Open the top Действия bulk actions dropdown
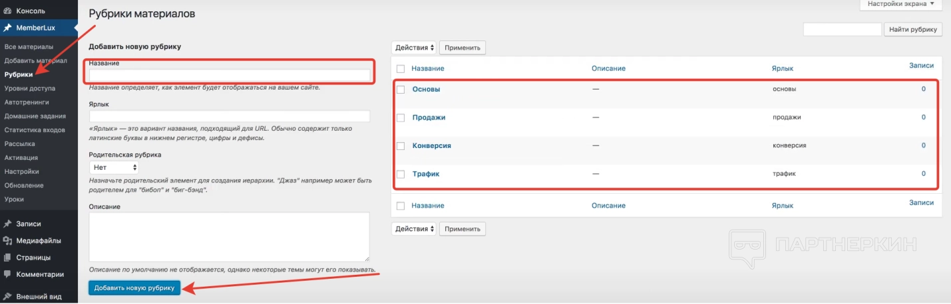Viewport: 951px width, 304px height. [x=413, y=48]
